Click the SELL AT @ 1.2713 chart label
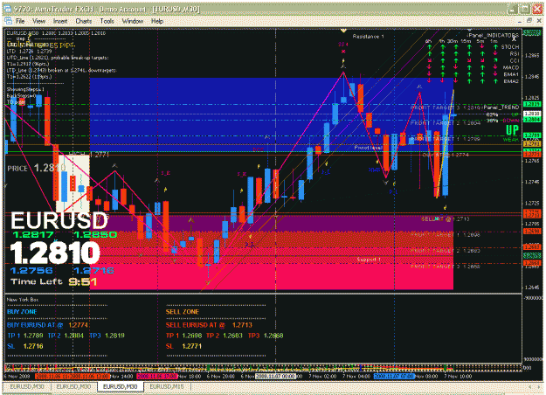 pyautogui.click(x=446, y=219)
